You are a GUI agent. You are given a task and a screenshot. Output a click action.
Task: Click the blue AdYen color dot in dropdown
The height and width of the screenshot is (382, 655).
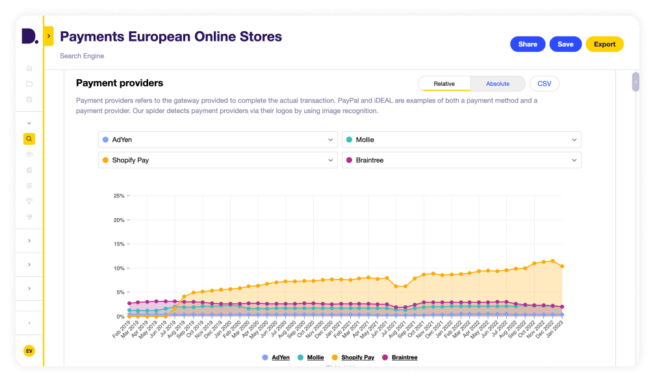(x=106, y=140)
